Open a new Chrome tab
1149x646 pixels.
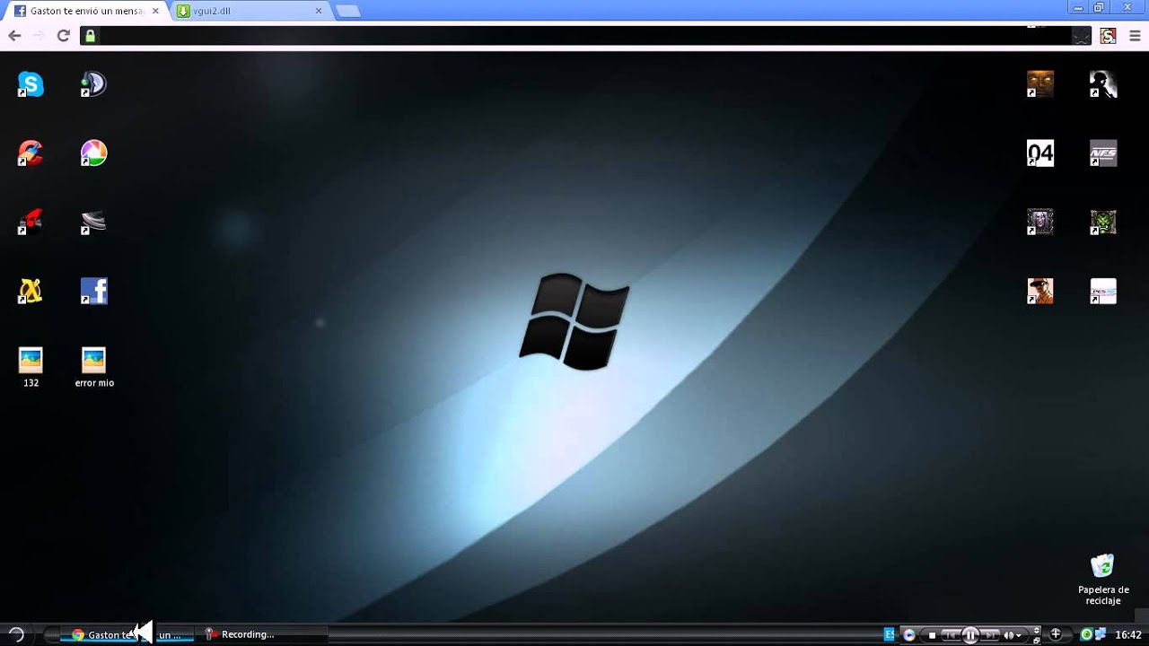tap(347, 11)
